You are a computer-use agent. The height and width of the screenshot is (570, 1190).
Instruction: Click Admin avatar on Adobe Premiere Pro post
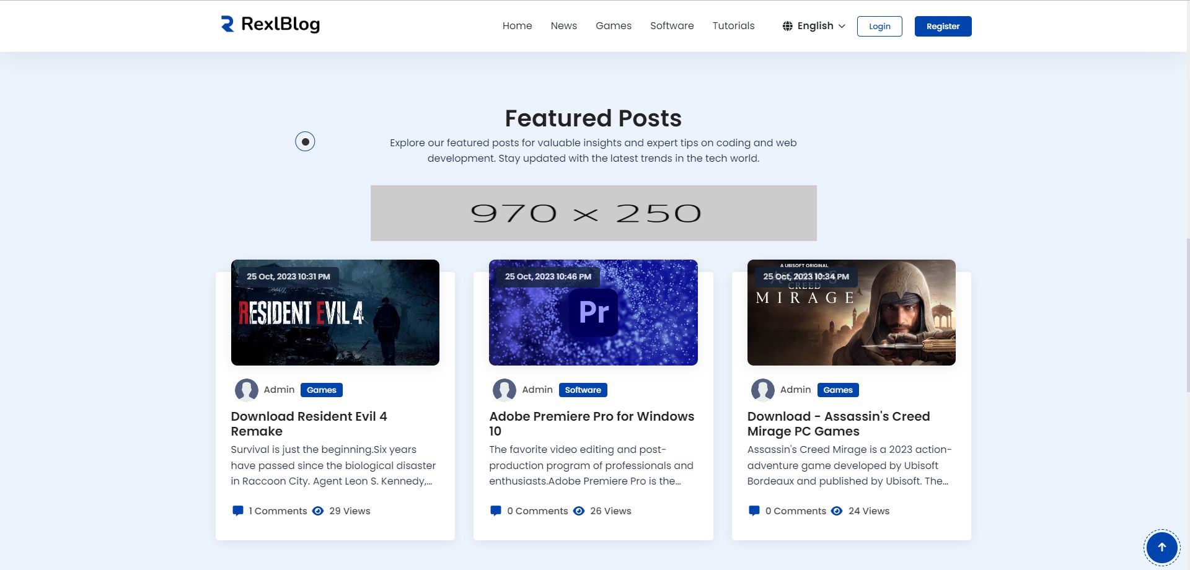505,390
